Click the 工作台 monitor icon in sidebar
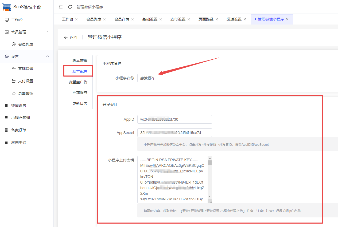 [7, 20]
